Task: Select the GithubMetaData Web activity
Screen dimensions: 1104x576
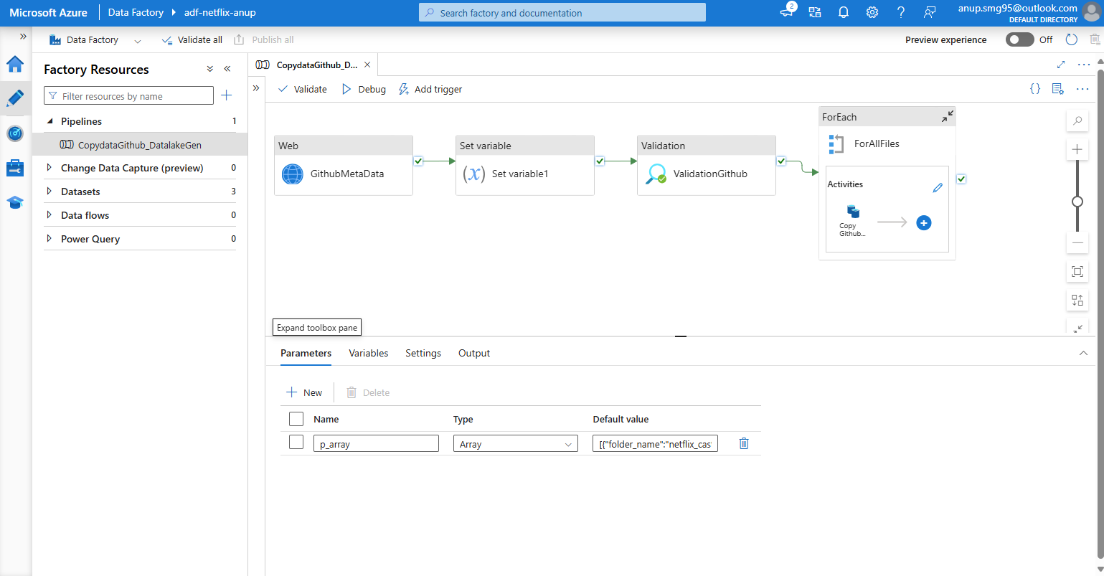Action: 343,173
